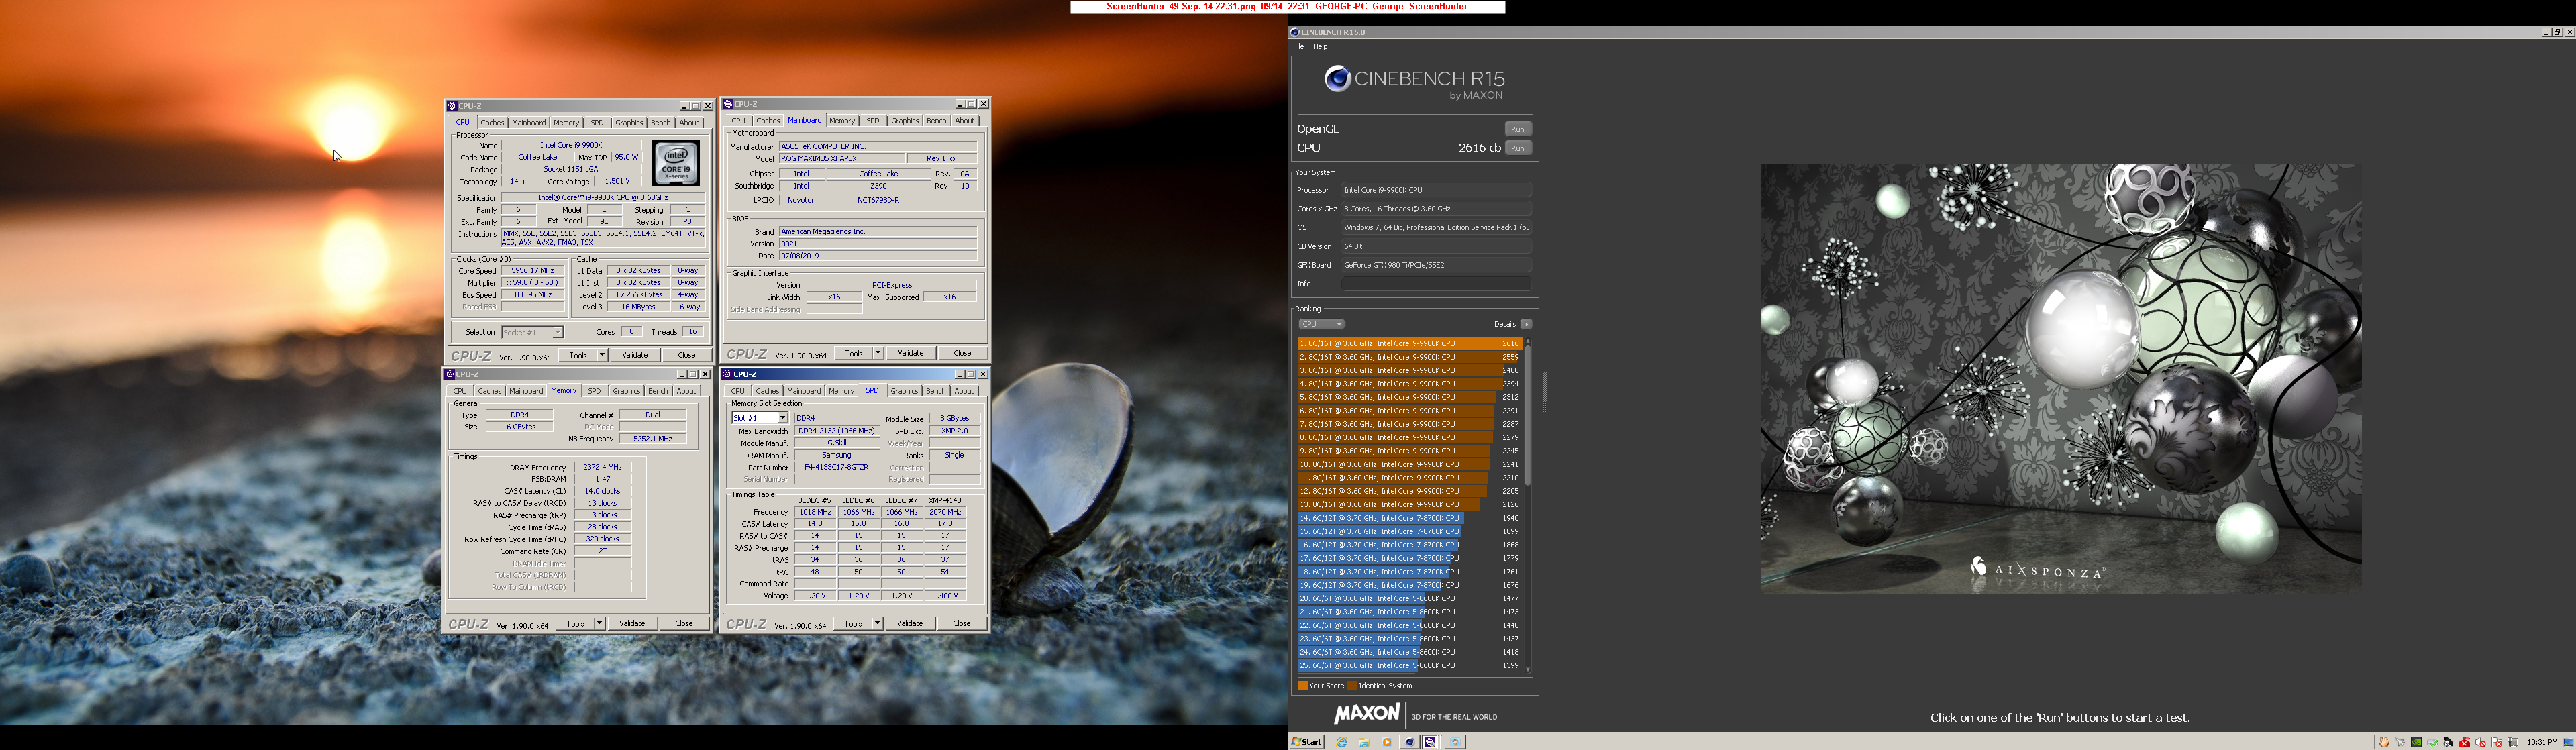Launch Internet Explorer from the taskbar

pos(1342,742)
